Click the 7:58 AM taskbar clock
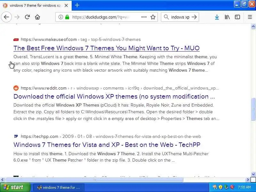The image size is (256, 192). click(244, 187)
